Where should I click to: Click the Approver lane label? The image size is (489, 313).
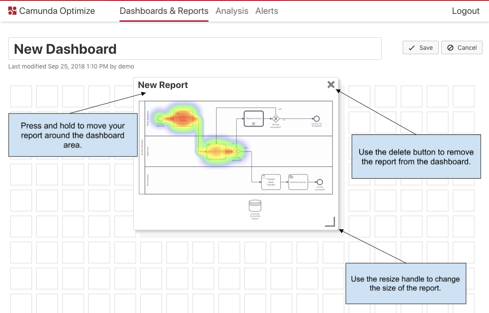pos(148,151)
